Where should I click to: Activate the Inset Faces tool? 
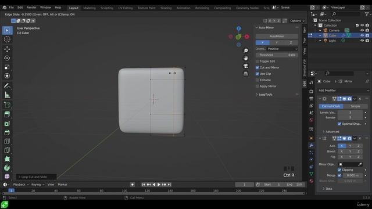(7, 124)
